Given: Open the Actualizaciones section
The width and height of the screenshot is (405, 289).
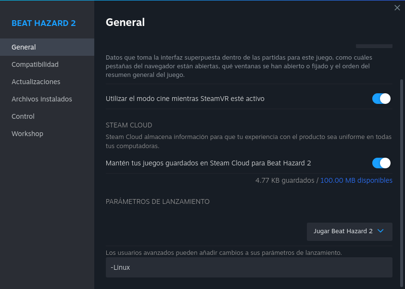Looking at the screenshot, I should (36, 82).
